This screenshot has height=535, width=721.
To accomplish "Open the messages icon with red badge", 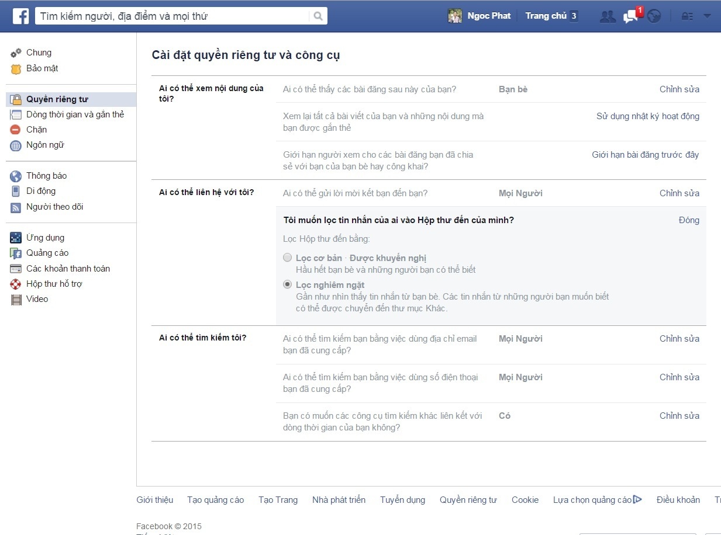I will click(630, 16).
